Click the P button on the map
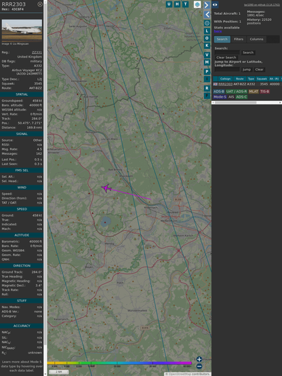 207,71
